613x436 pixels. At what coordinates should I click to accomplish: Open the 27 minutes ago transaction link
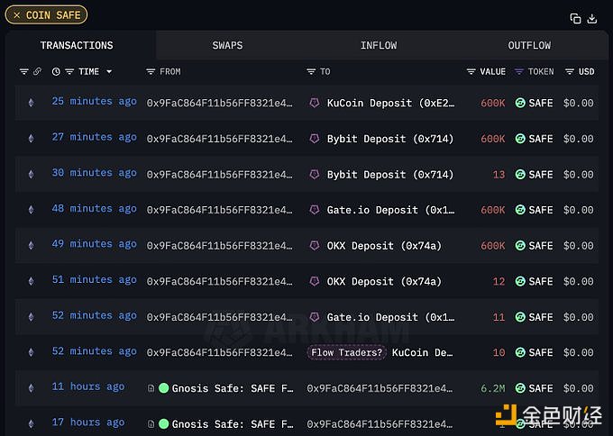point(95,138)
